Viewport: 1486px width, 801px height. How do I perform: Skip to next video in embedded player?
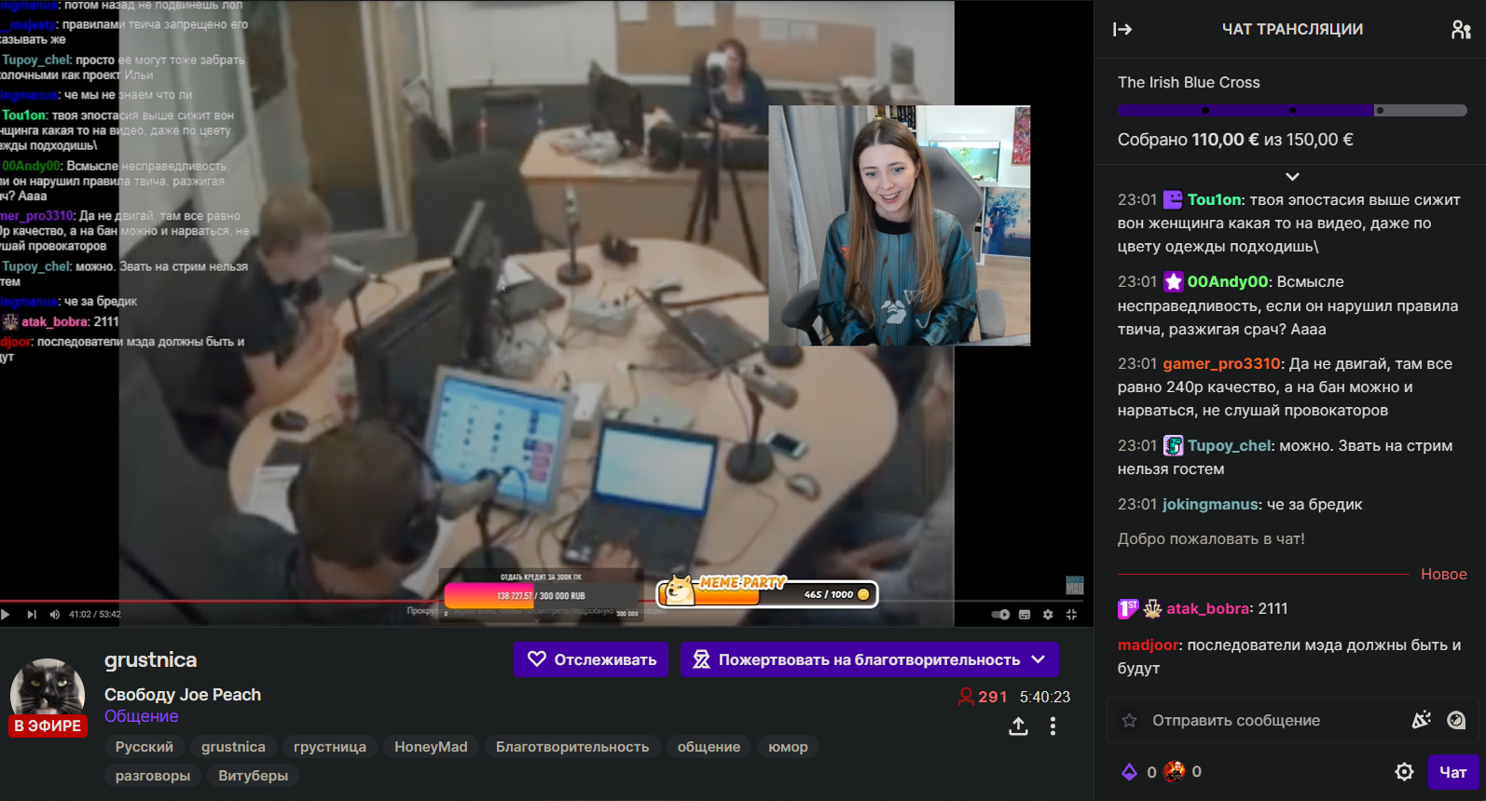coord(32,615)
